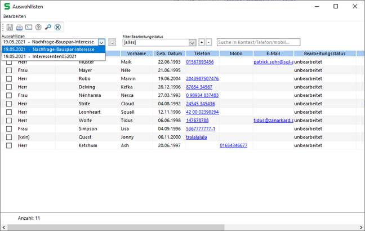Select Nachfrage-Bauspar-Interesse list entry

[x=53, y=49]
